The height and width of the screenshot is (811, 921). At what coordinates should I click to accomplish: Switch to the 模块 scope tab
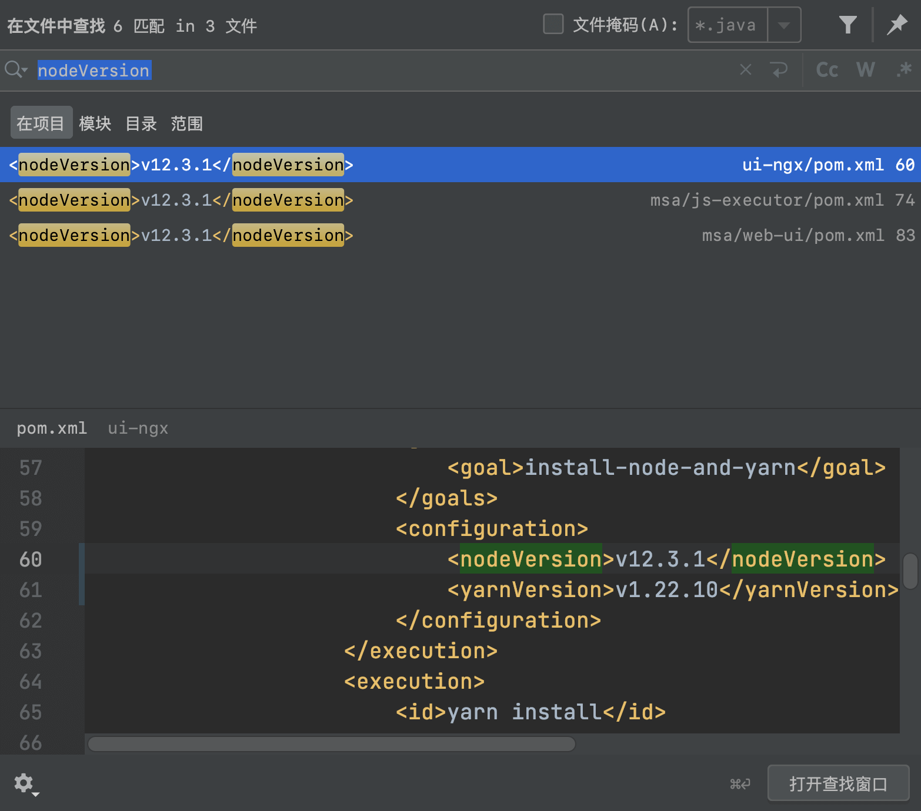coord(95,123)
